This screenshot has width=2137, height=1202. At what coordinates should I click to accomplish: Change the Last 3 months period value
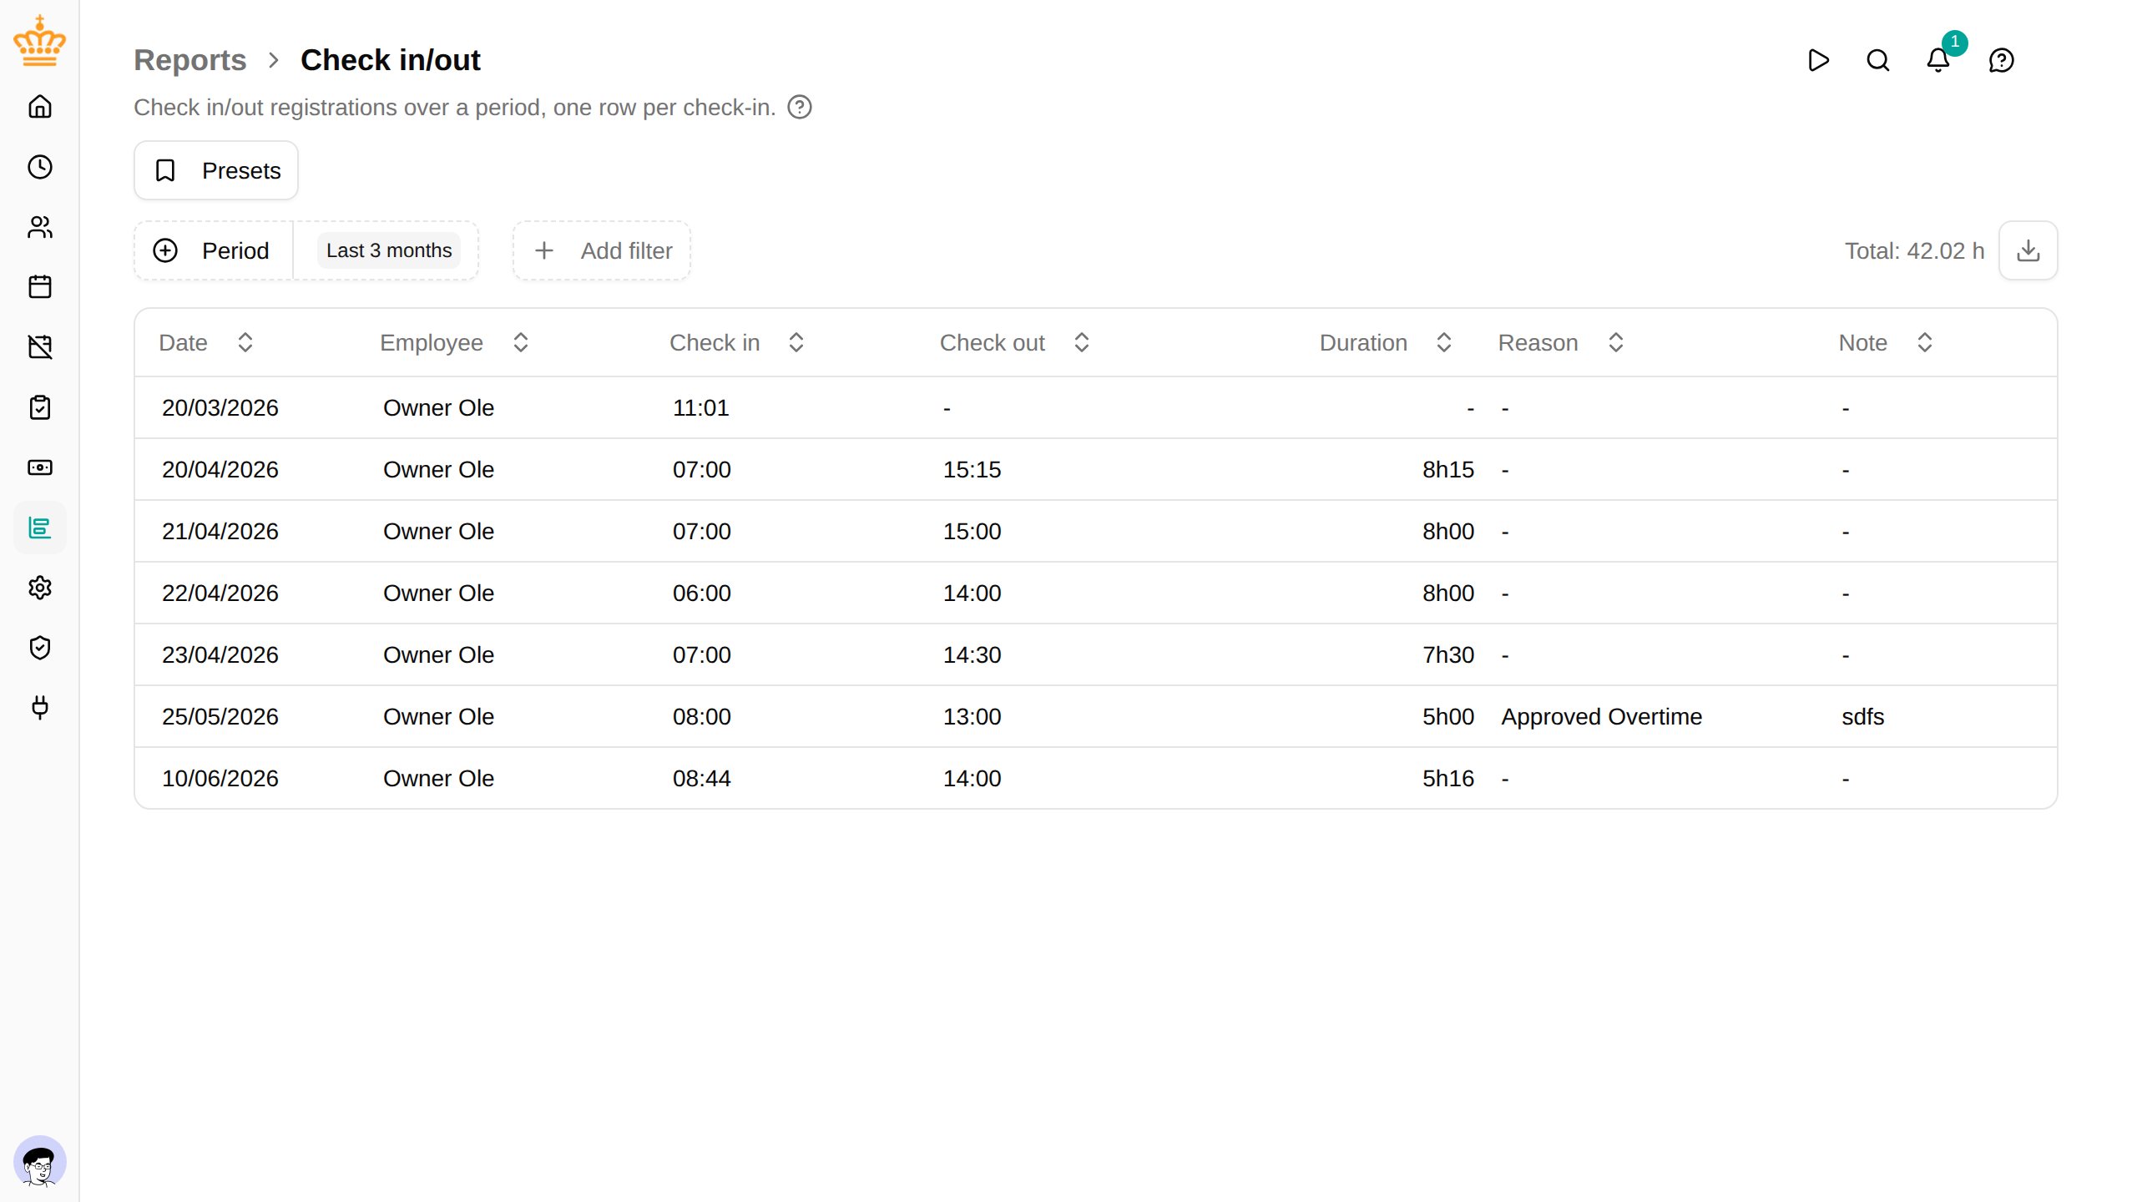click(x=389, y=250)
